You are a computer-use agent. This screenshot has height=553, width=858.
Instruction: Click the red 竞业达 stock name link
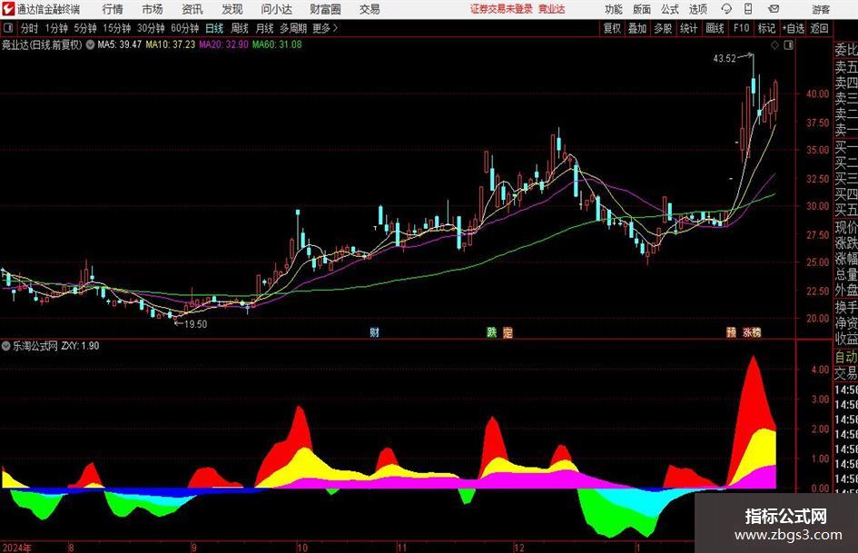click(x=551, y=9)
